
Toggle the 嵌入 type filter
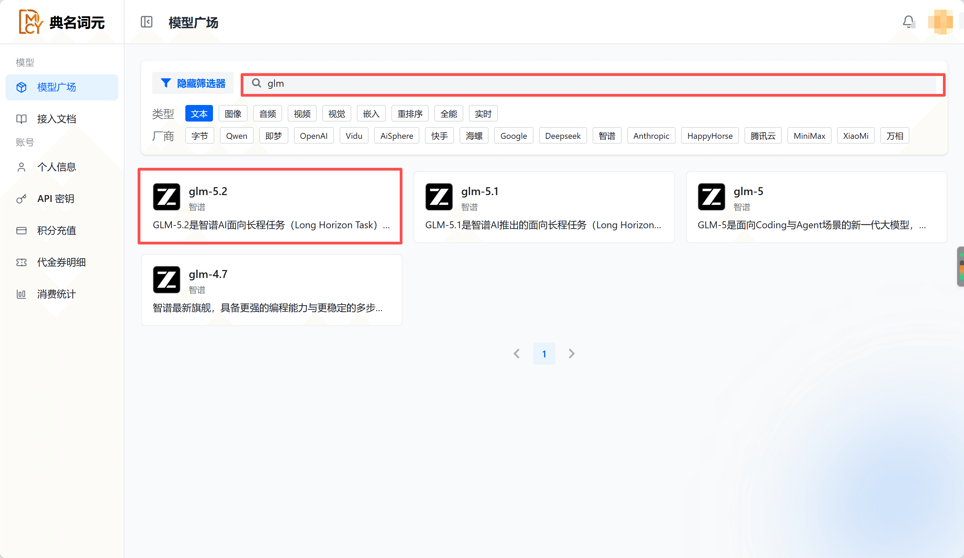point(371,114)
